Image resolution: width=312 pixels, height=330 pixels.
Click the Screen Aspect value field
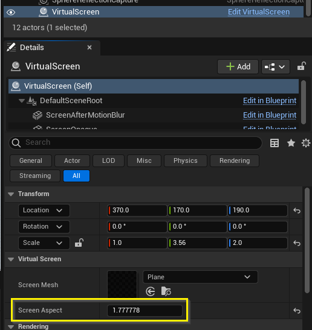(145, 311)
